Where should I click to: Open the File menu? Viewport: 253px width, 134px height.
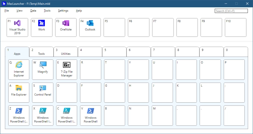pos(7,11)
